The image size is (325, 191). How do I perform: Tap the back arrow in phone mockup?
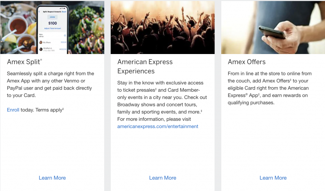(x=39, y=11)
